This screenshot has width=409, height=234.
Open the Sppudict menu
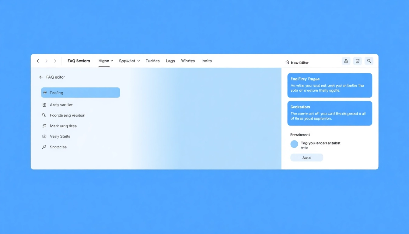tap(127, 61)
